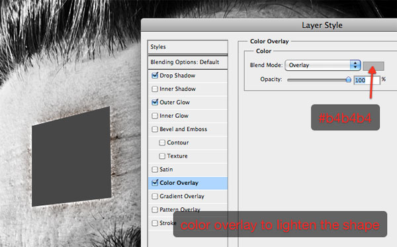Enable the Stroke checkbox
The width and height of the screenshot is (397, 247).
(155, 223)
